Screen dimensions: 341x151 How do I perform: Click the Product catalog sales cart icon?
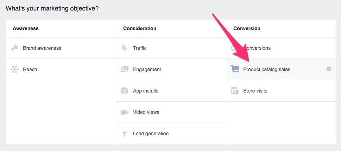(x=235, y=69)
